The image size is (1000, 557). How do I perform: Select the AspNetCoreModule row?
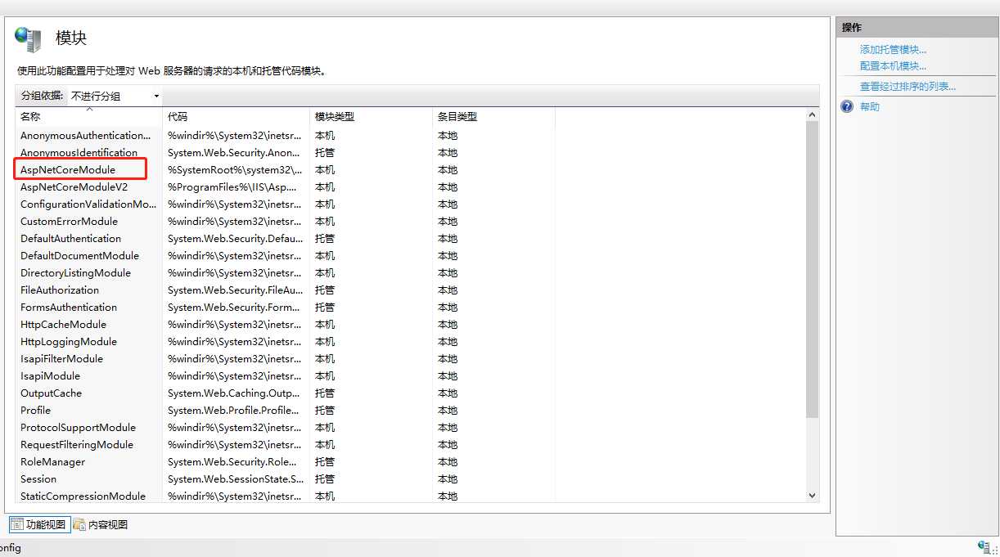pos(68,169)
